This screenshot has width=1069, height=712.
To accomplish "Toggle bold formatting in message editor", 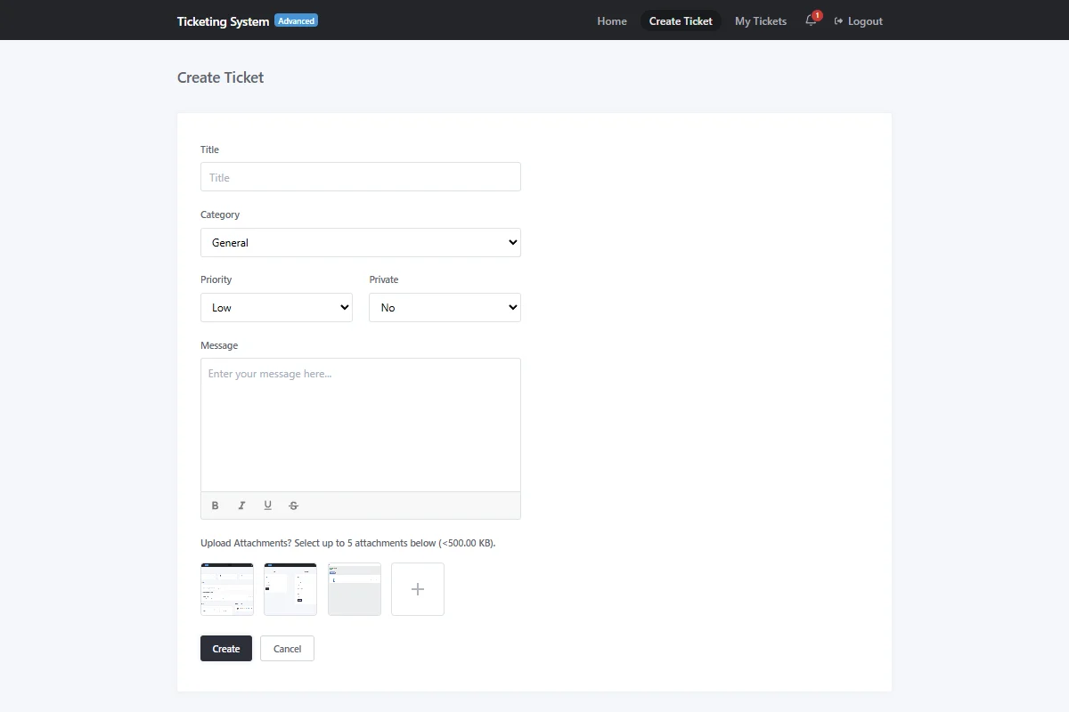I will 215,506.
